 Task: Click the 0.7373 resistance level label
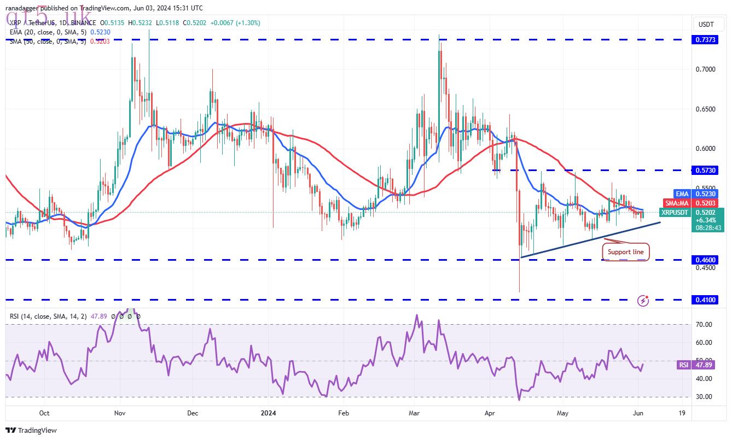[706, 40]
